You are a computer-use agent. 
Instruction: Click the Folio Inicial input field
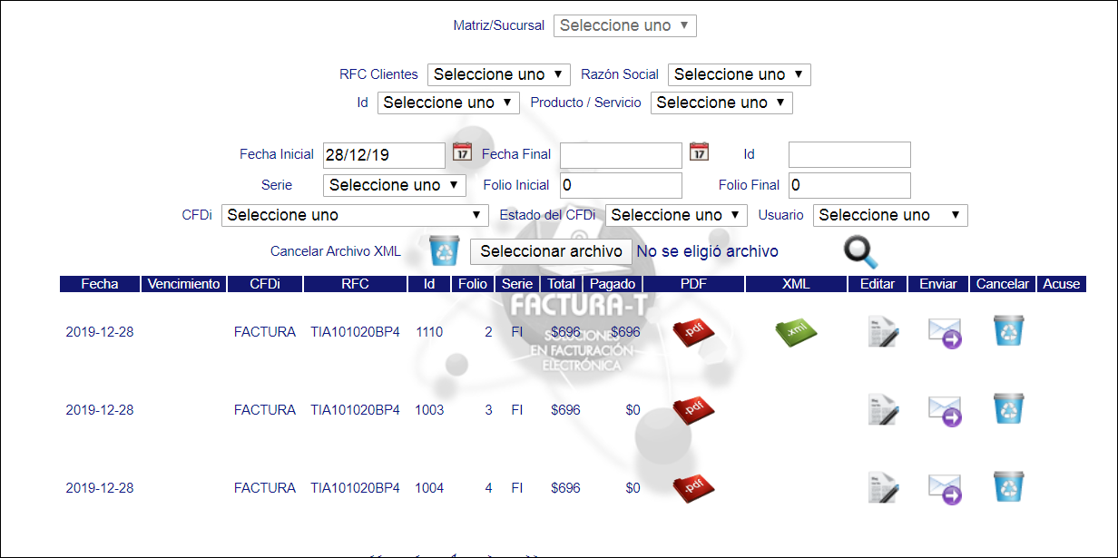tap(621, 185)
